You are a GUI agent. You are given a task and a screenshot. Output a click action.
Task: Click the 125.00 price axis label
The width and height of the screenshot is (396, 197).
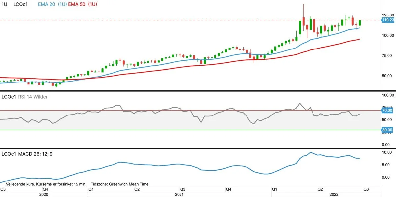pos(388,15)
